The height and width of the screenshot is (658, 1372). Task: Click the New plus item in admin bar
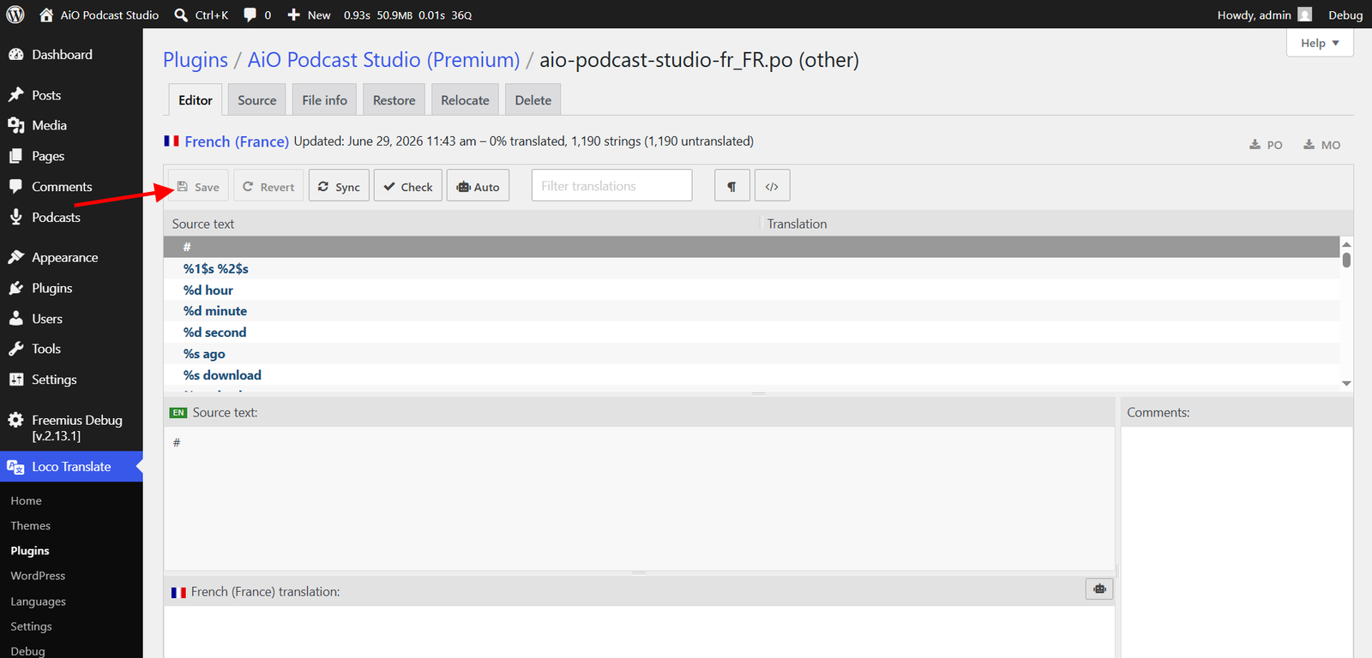(309, 15)
